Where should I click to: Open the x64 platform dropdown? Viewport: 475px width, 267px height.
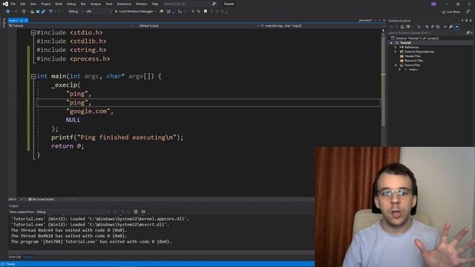pyautogui.click(x=99, y=12)
